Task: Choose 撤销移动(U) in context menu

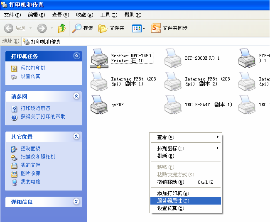Action: tap(186, 182)
